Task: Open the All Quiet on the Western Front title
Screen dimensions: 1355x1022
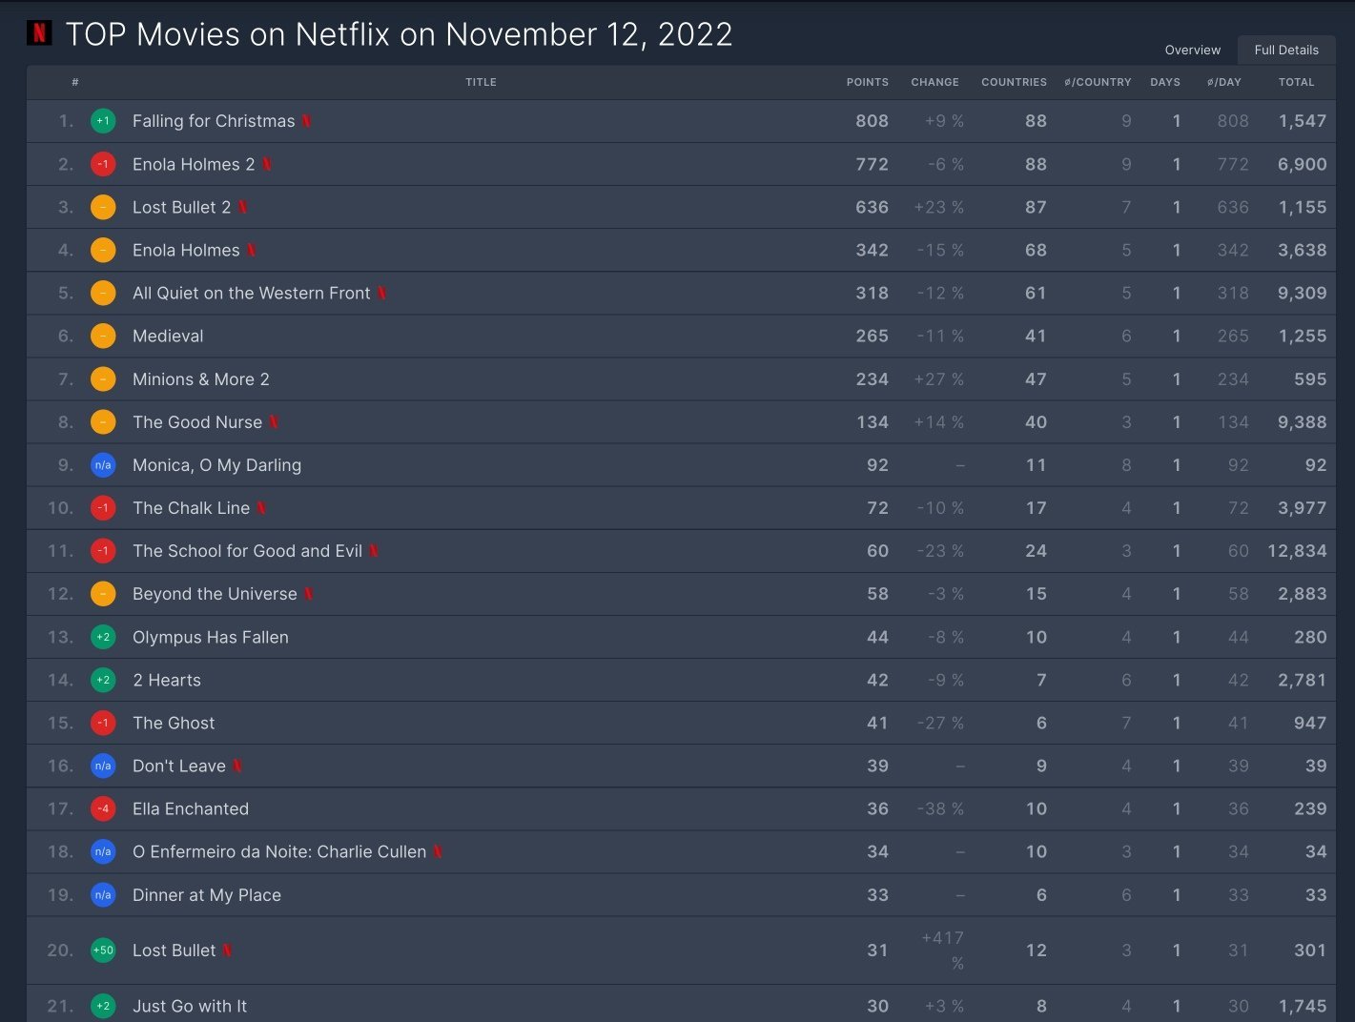Action: (251, 294)
